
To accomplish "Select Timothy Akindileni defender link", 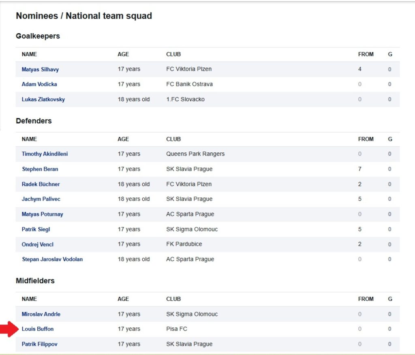I will click(45, 154).
